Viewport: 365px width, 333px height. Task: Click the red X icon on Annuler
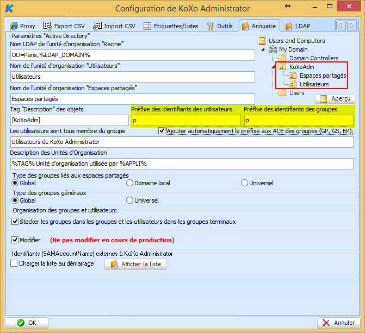[326, 323]
